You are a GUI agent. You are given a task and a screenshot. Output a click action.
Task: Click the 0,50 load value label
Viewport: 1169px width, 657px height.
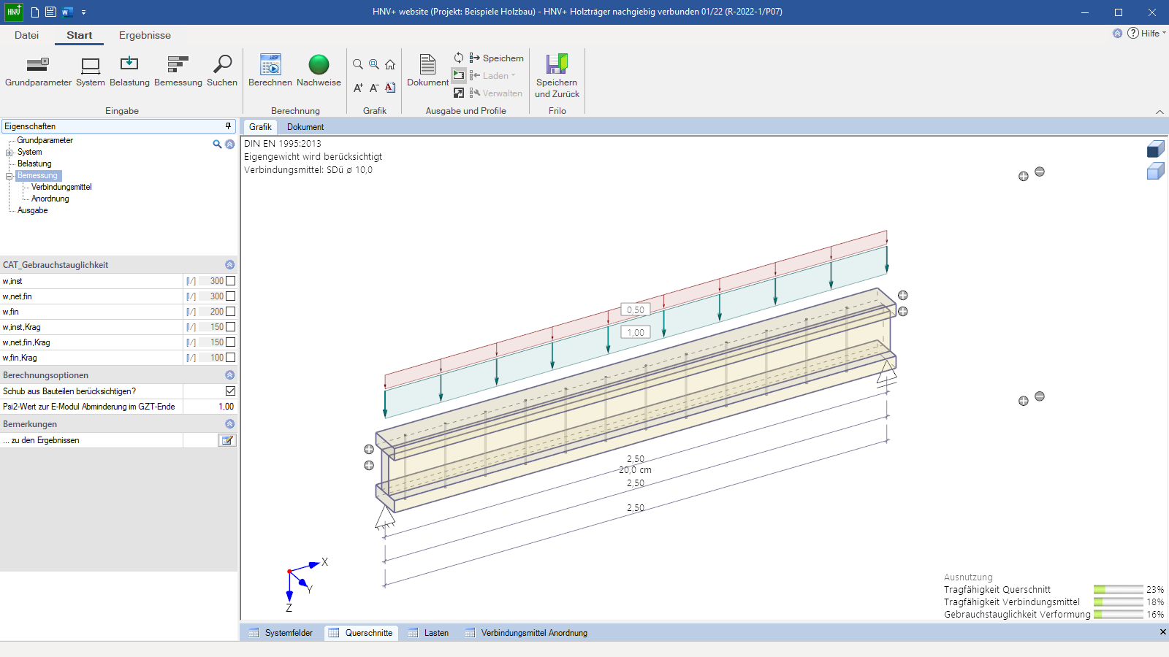(x=636, y=310)
